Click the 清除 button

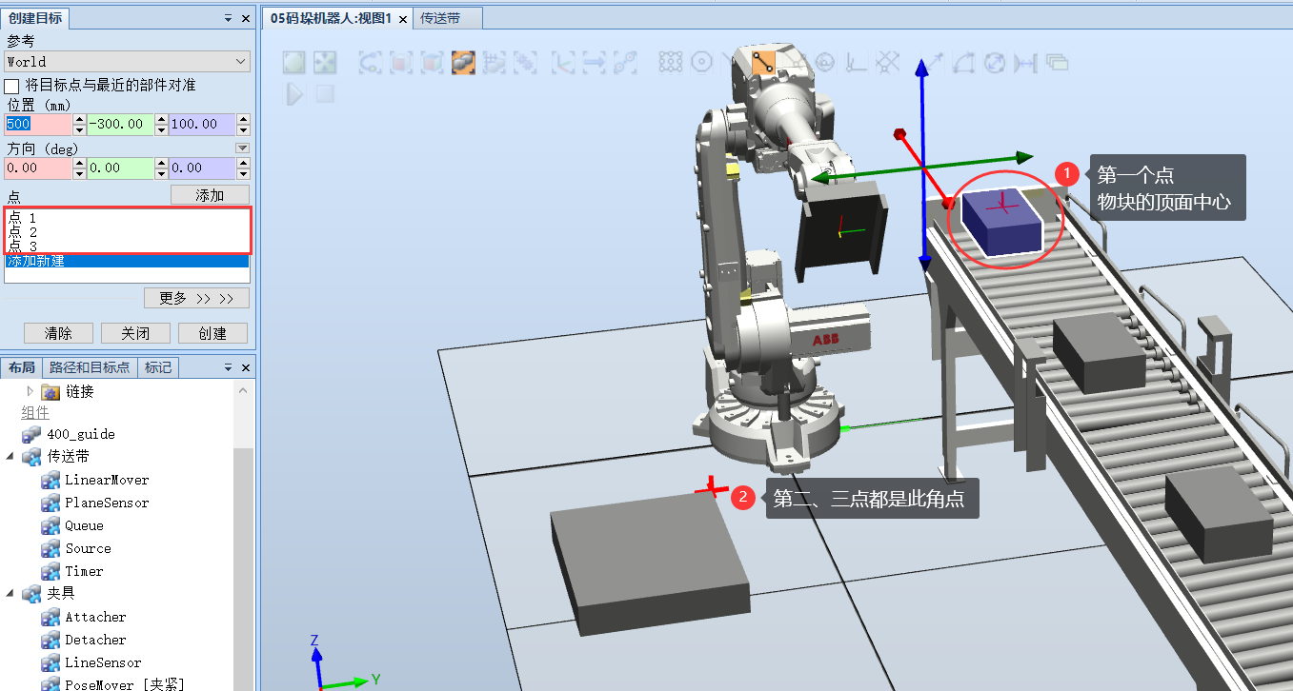click(x=58, y=333)
